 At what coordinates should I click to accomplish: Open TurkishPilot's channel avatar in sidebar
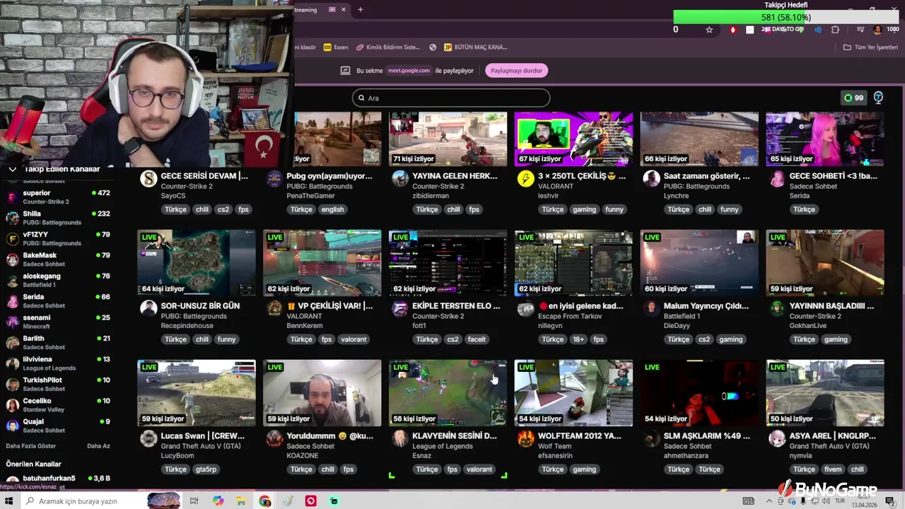click(12, 385)
